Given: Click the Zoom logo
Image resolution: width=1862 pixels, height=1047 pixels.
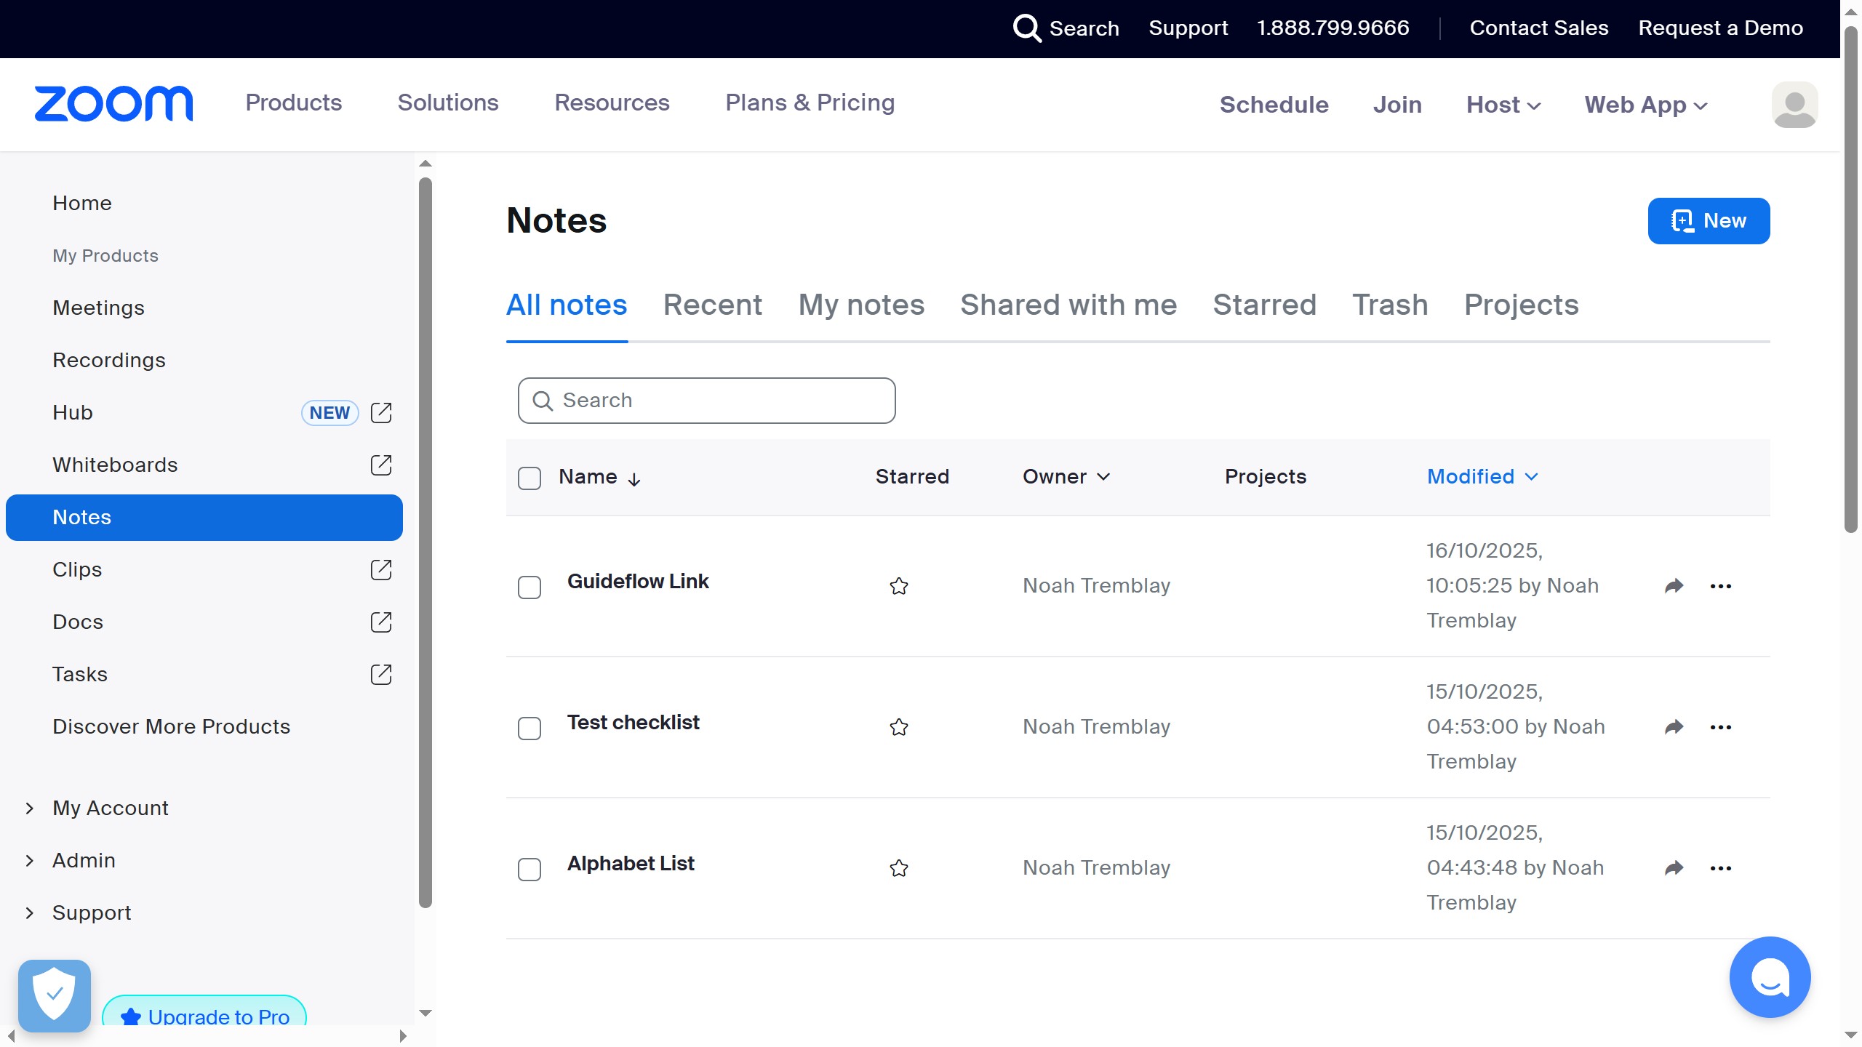Looking at the screenshot, I should [114, 104].
